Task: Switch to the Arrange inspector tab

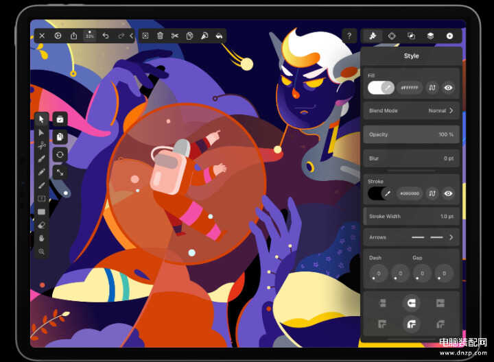Action: (x=392, y=36)
